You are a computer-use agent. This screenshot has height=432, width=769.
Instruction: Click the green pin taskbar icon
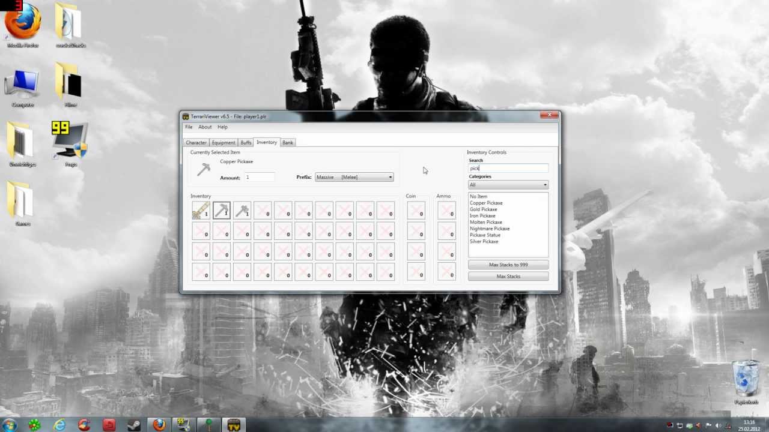point(208,424)
